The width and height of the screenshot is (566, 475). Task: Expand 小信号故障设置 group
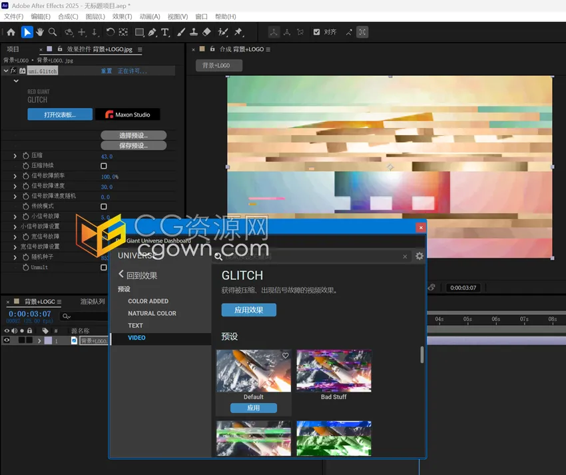pyautogui.click(x=15, y=227)
